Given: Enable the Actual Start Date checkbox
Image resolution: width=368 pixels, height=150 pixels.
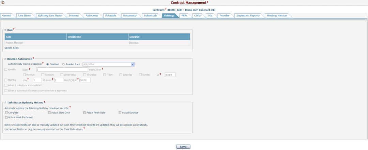Looking at the screenshot, I should [x=49, y=113].
